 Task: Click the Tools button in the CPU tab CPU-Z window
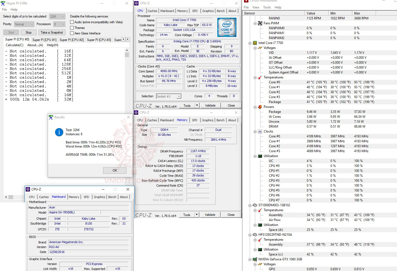click(x=187, y=105)
